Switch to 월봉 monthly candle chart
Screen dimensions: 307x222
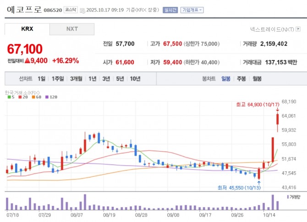(x=257, y=79)
